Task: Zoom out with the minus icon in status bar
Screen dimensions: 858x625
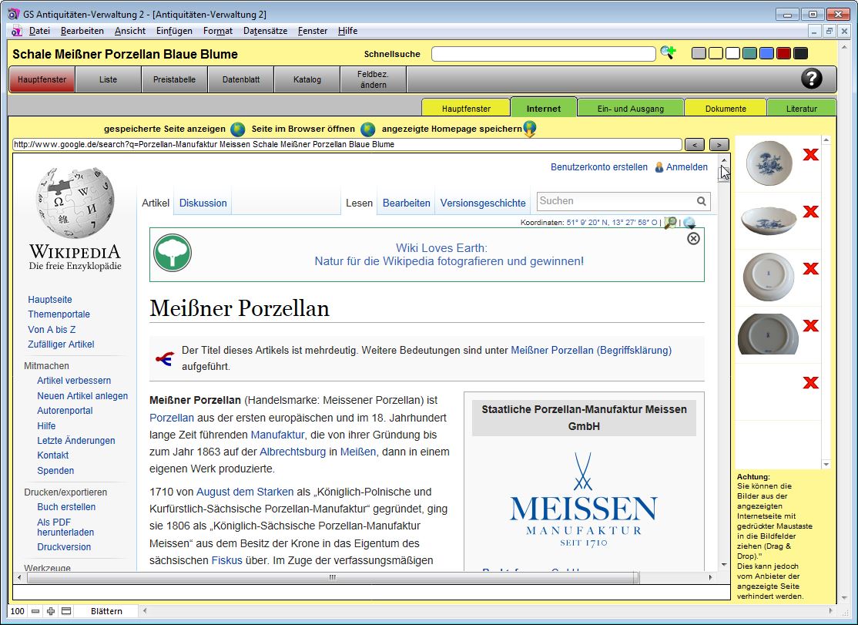Action: pyautogui.click(x=35, y=611)
